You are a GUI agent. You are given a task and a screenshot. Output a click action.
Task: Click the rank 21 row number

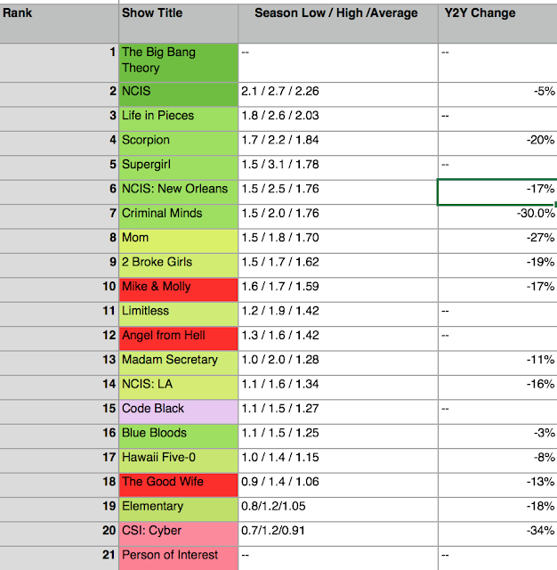(59, 556)
